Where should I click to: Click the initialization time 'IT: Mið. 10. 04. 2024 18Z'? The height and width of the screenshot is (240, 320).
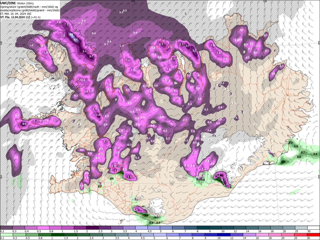pyautogui.click(x=16, y=14)
